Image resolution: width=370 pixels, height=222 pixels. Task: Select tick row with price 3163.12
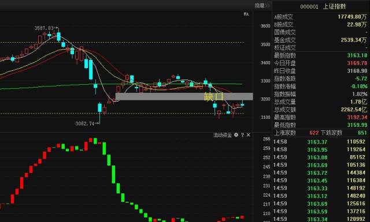click(x=320, y=196)
